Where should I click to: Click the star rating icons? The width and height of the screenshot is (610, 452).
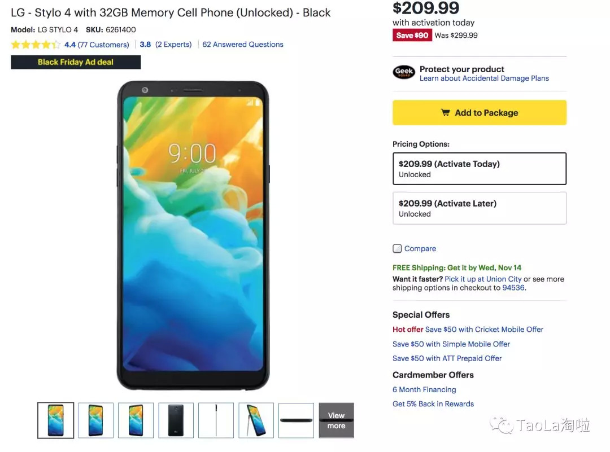point(35,45)
